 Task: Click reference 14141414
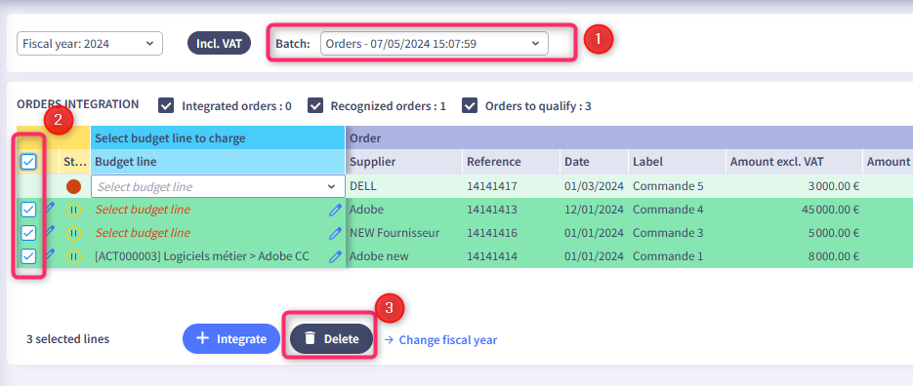[492, 256]
